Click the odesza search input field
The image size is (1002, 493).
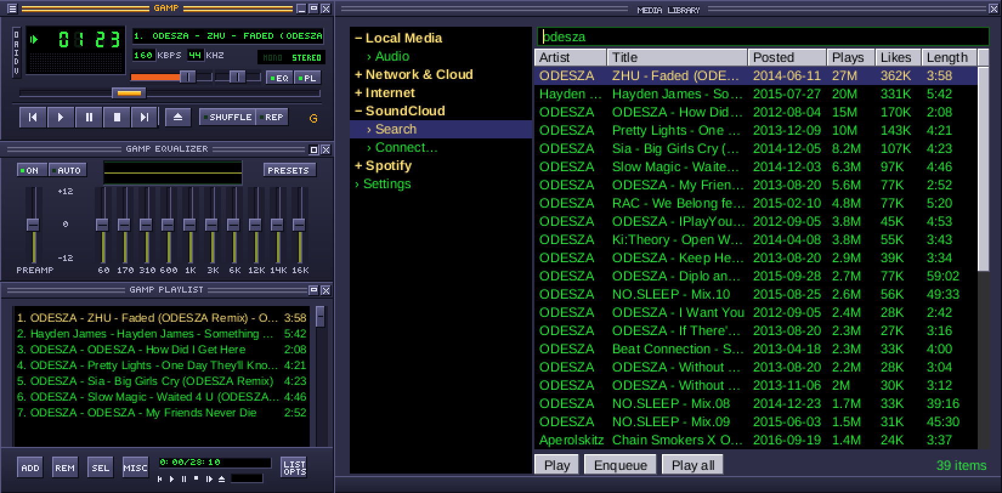point(763,36)
